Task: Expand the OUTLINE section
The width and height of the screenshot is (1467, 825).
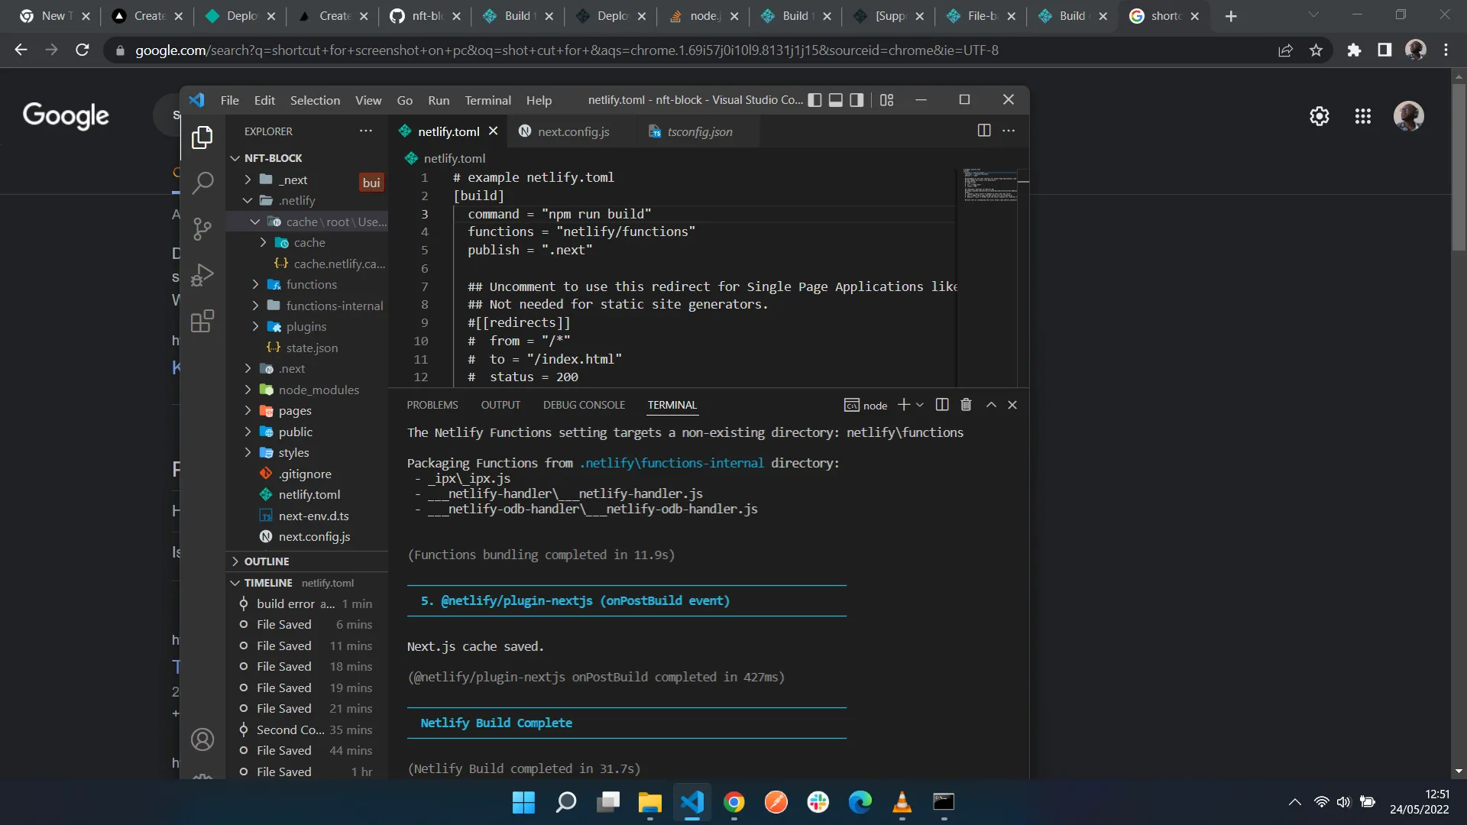Action: coord(266,561)
